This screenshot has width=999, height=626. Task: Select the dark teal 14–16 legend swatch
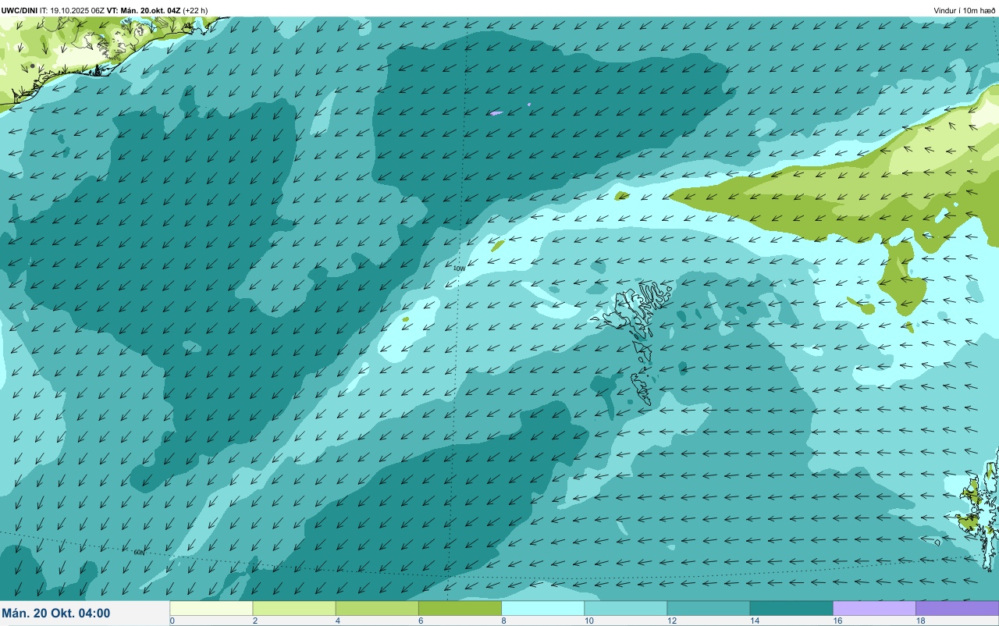pos(791,608)
